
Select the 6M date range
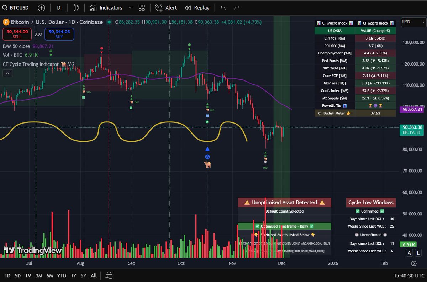[49, 276]
